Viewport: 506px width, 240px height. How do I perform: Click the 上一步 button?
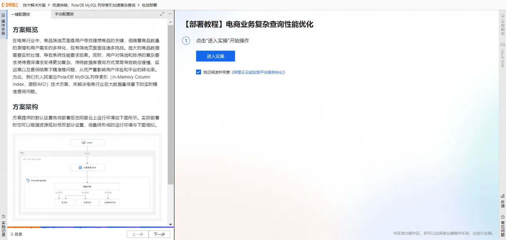(138, 234)
